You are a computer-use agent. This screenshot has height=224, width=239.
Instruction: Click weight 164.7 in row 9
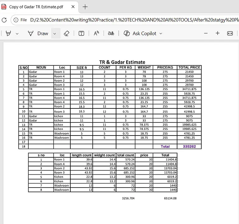pyautogui.click(x=144, y=106)
